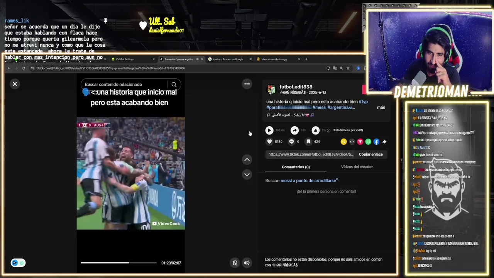494x278 pixels.
Task: Click the video URL link field
Action: click(311, 154)
